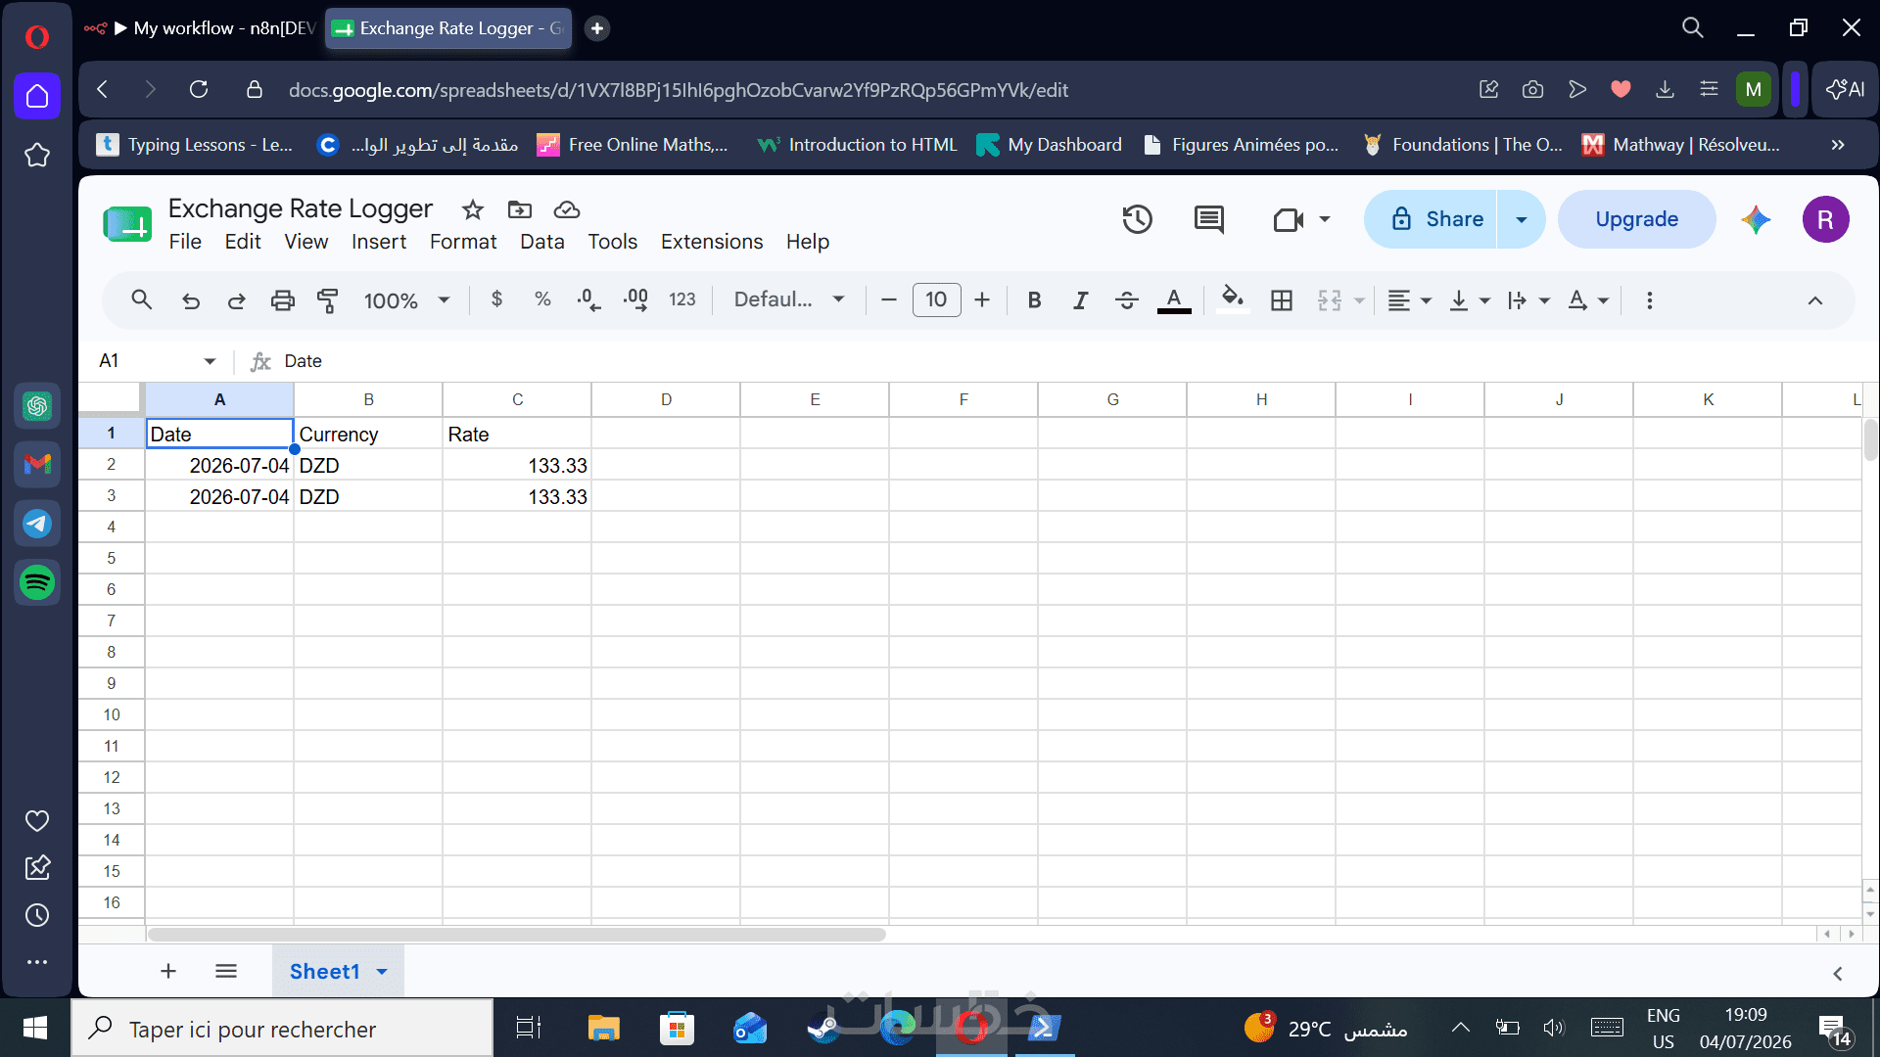Click the Upgrade button
This screenshot has height=1057, width=1880.
click(x=1636, y=219)
